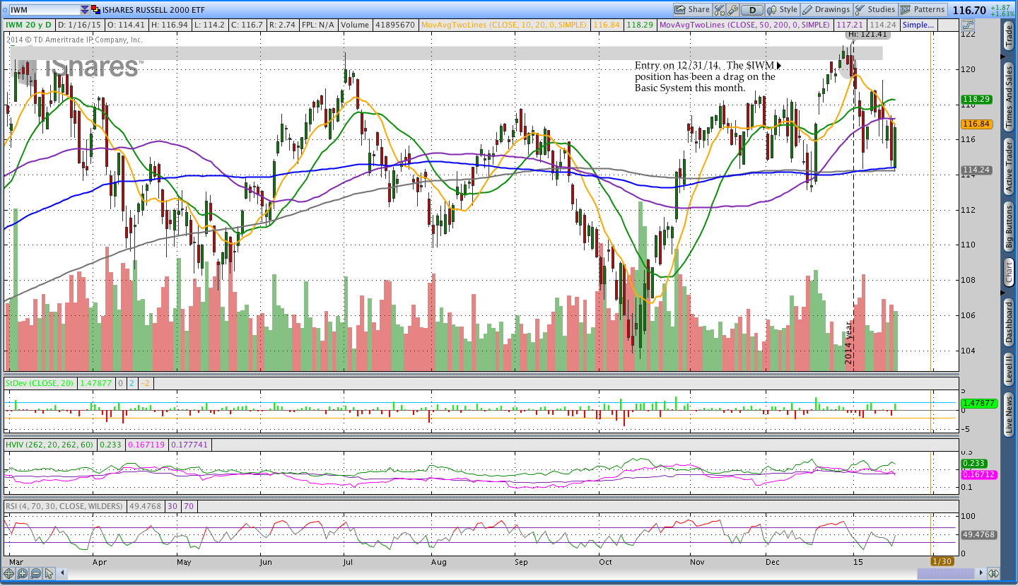Click the red-yellow-blue symbol link color icon
The width and height of the screenshot is (1018, 586).
point(97,10)
